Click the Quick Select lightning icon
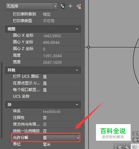 (79, 6)
